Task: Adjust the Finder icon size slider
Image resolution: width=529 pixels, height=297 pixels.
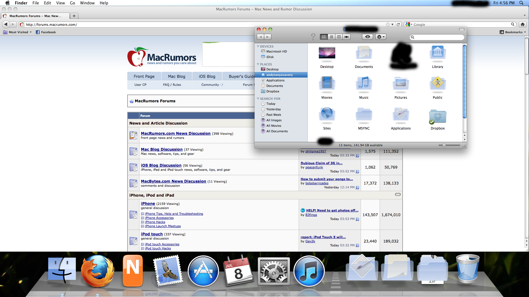Action: [444, 145]
